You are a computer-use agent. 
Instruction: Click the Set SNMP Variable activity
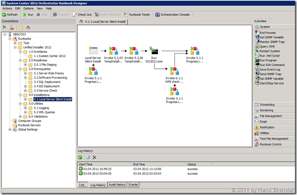point(270,79)
